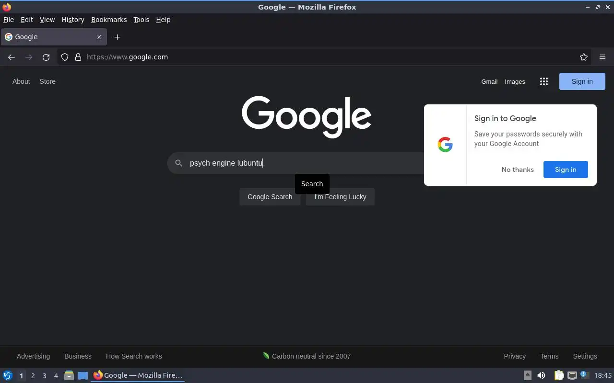Open the File menu
Viewport: 614px width, 383px height.
[x=9, y=20]
